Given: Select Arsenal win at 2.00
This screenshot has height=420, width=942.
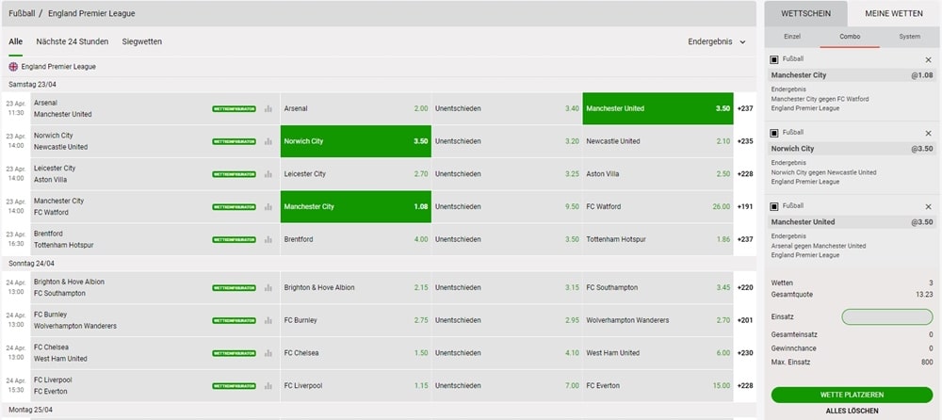Looking at the screenshot, I should [x=356, y=108].
